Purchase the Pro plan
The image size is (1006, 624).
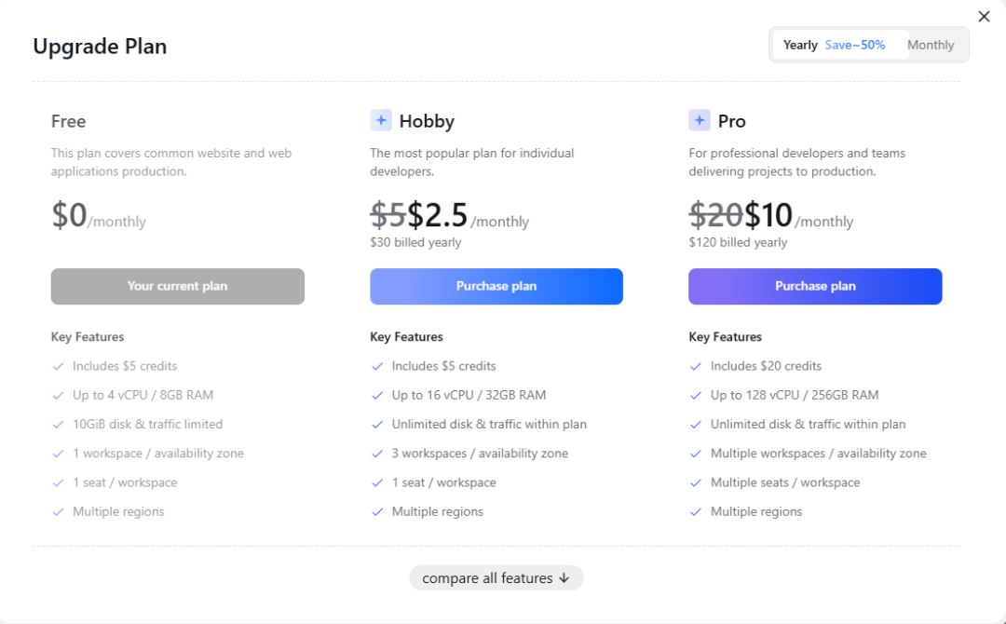[815, 287]
